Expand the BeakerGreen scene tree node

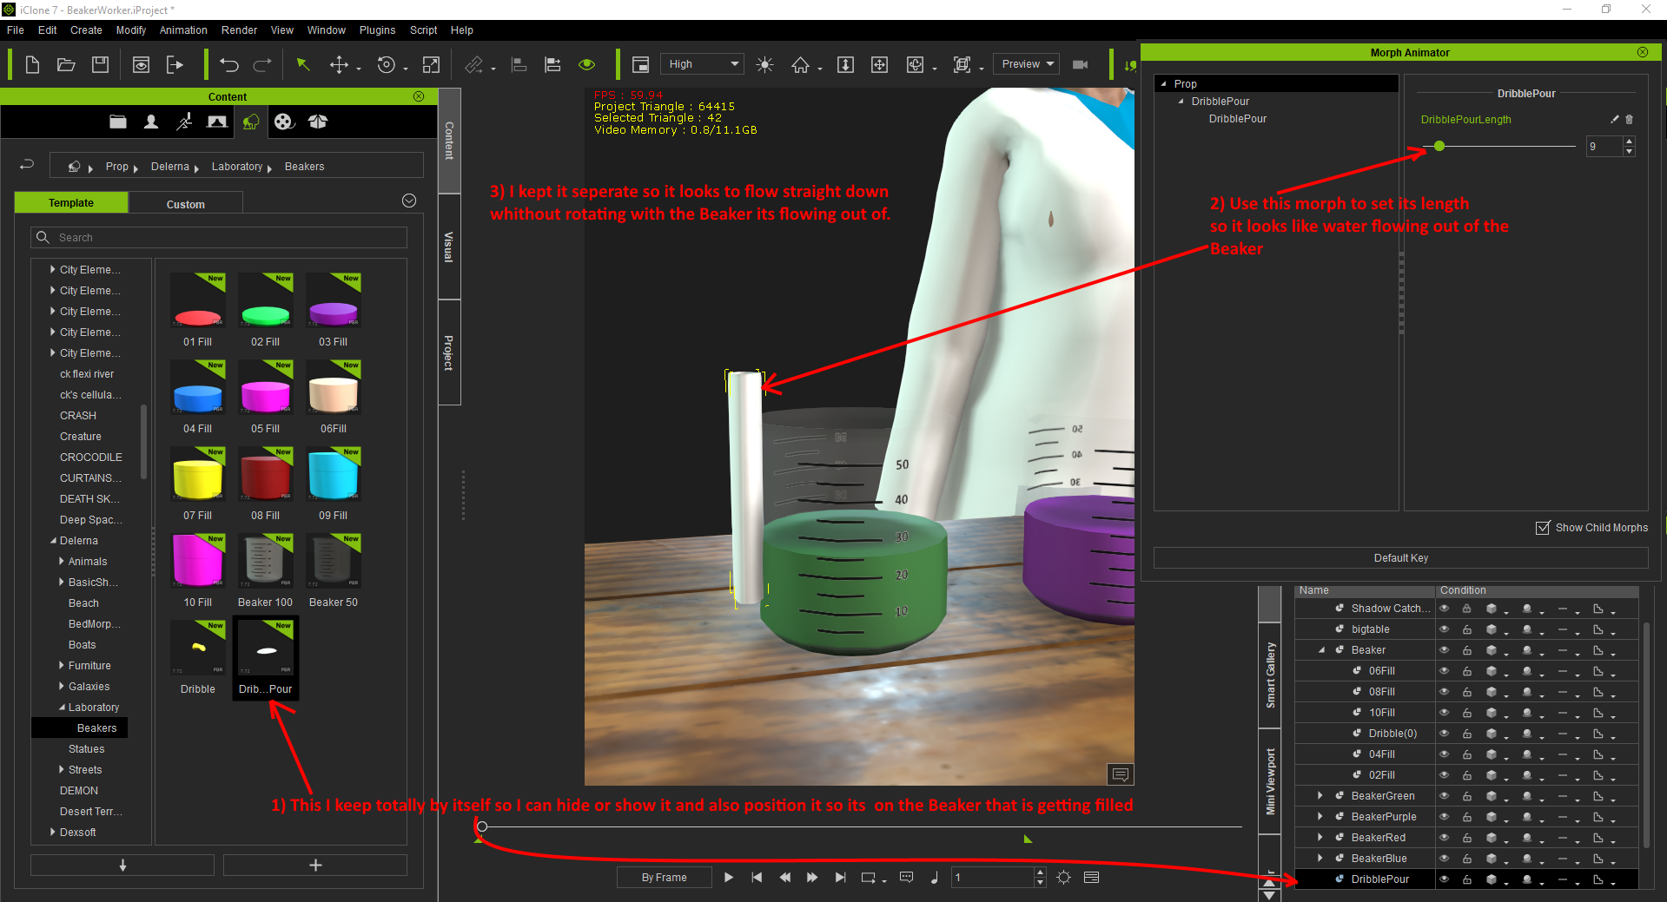coord(1320,796)
